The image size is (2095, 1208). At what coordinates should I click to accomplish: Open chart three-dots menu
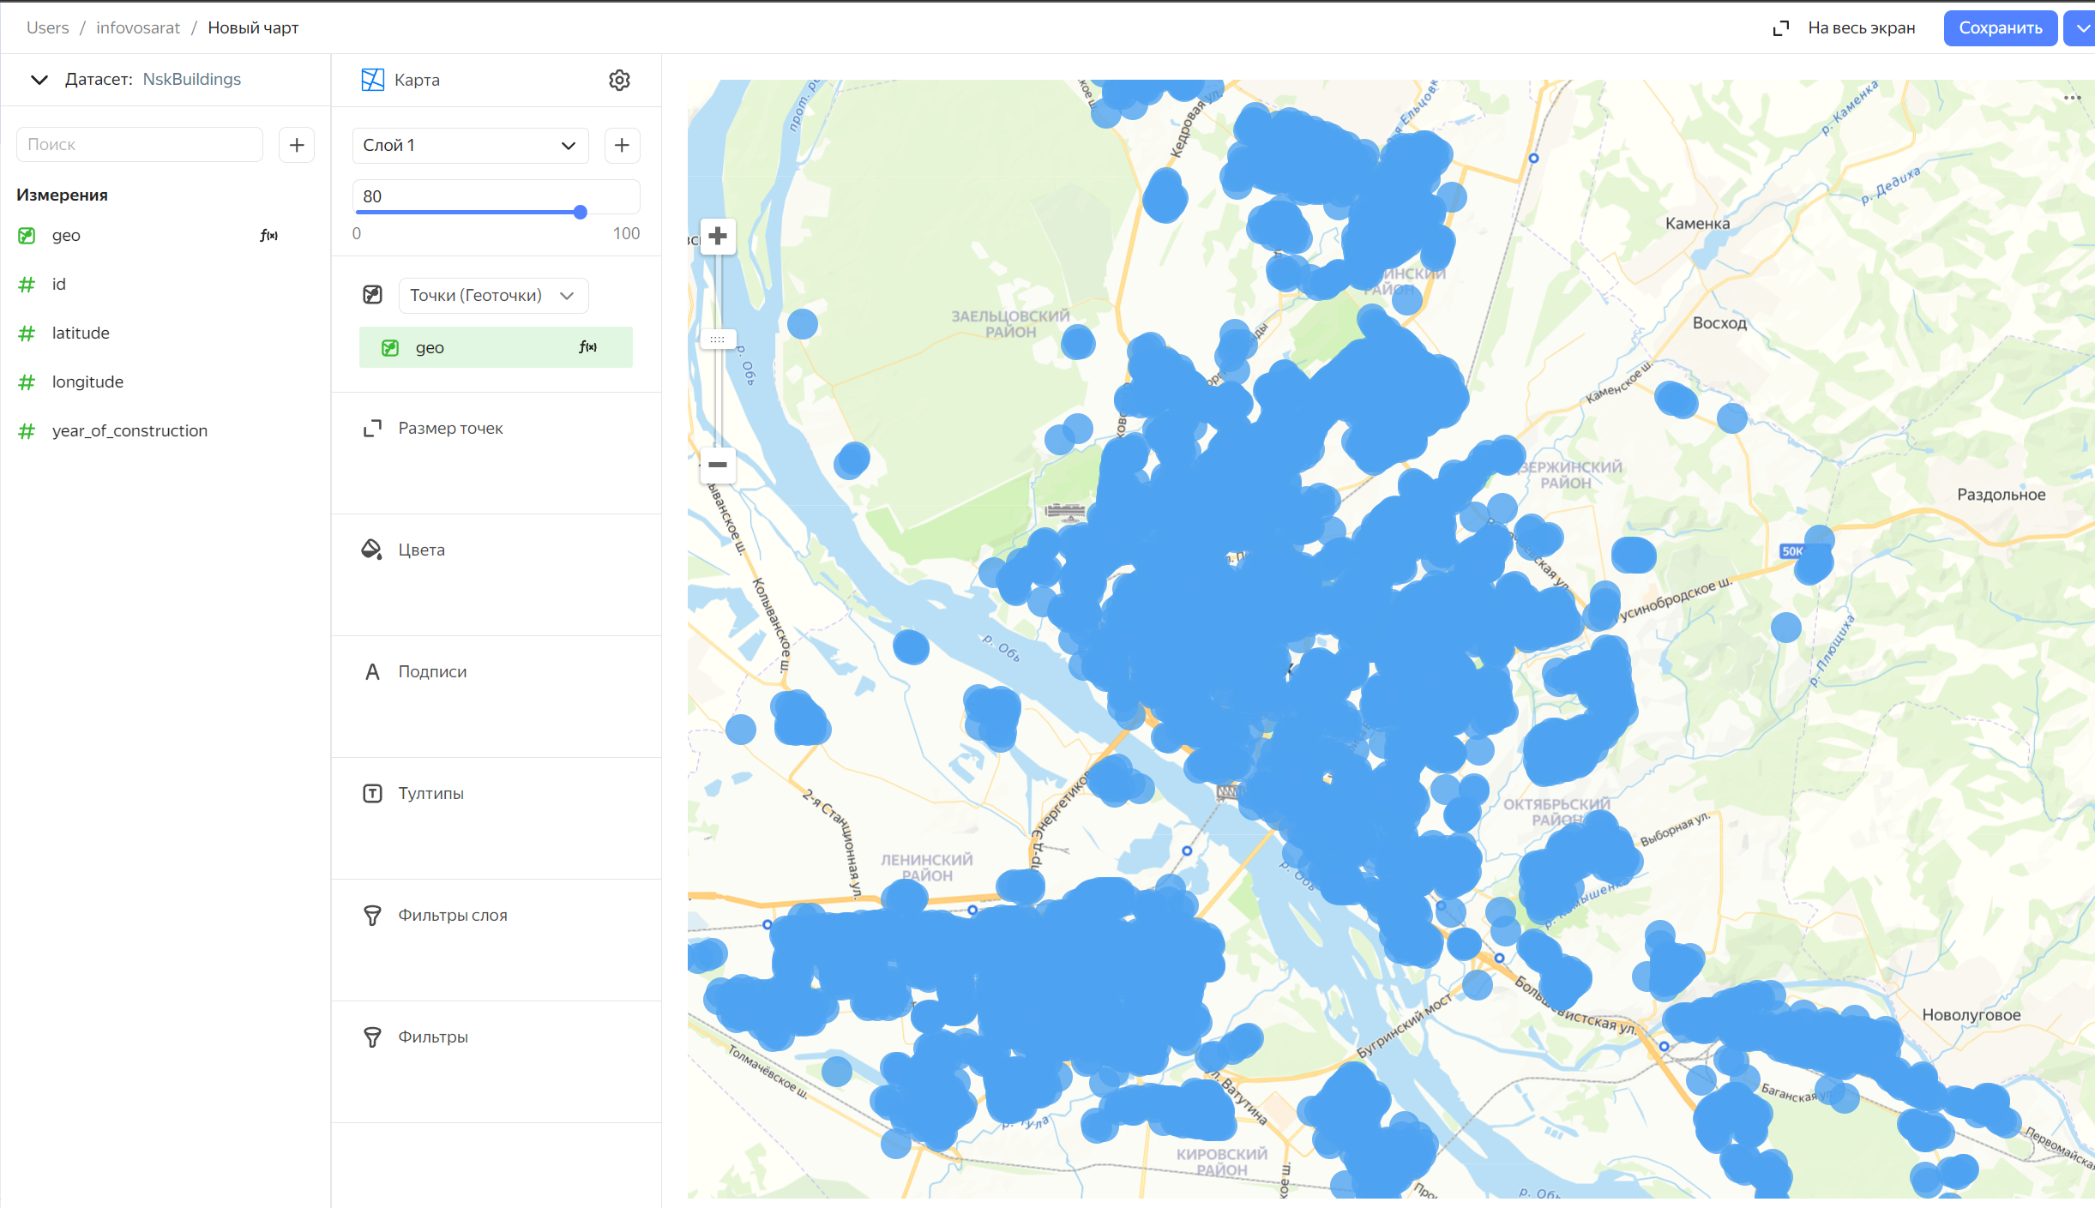[2072, 98]
